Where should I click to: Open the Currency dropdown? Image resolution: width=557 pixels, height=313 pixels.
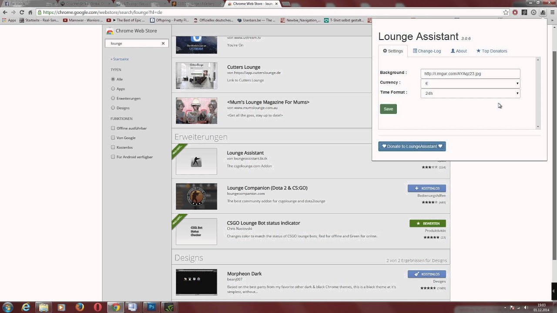pos(470,83)
